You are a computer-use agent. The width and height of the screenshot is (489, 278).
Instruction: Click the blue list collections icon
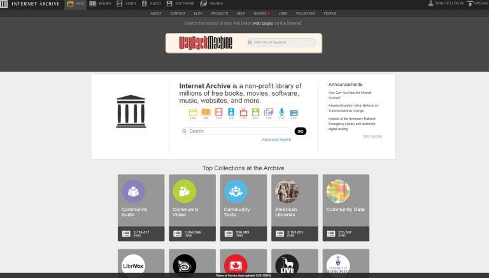pos(294,113)
